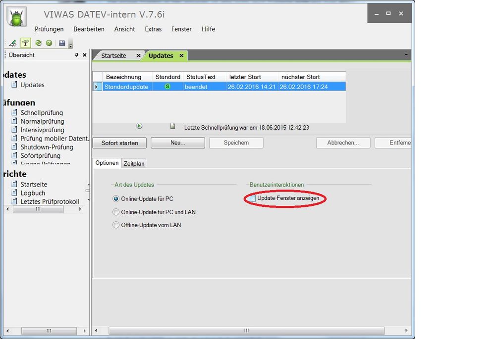Image resolution: width=495 pixels, height=339 pixels.
Task: Sort by the letzter Start column header
Action: point(252,77)
